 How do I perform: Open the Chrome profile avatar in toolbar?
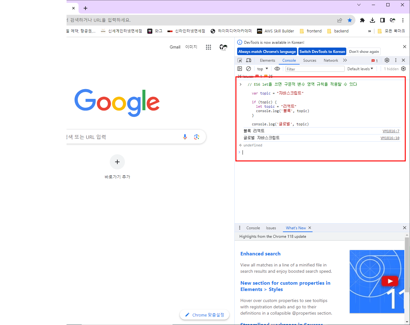tap(393, 20)
